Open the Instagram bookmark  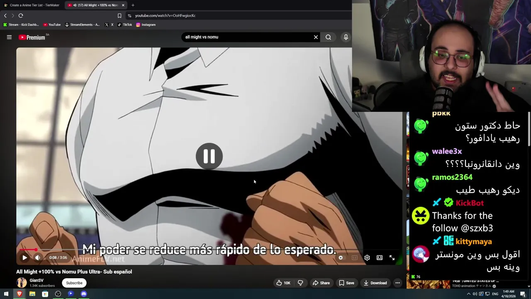[x=146, y=25]
